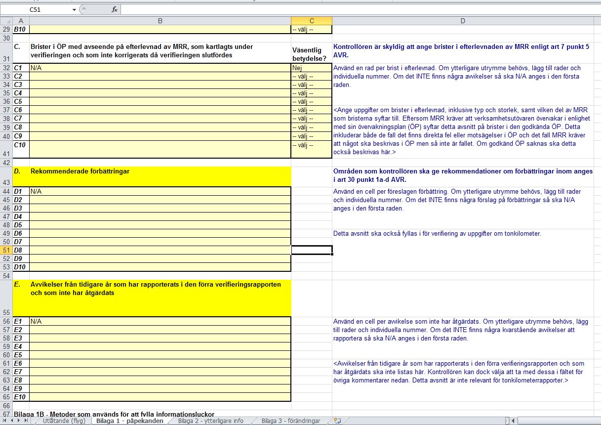Click the 'Väsentlig betydelse?' header cell
This screenshot has height=425, width=601.
pos(312,53)
